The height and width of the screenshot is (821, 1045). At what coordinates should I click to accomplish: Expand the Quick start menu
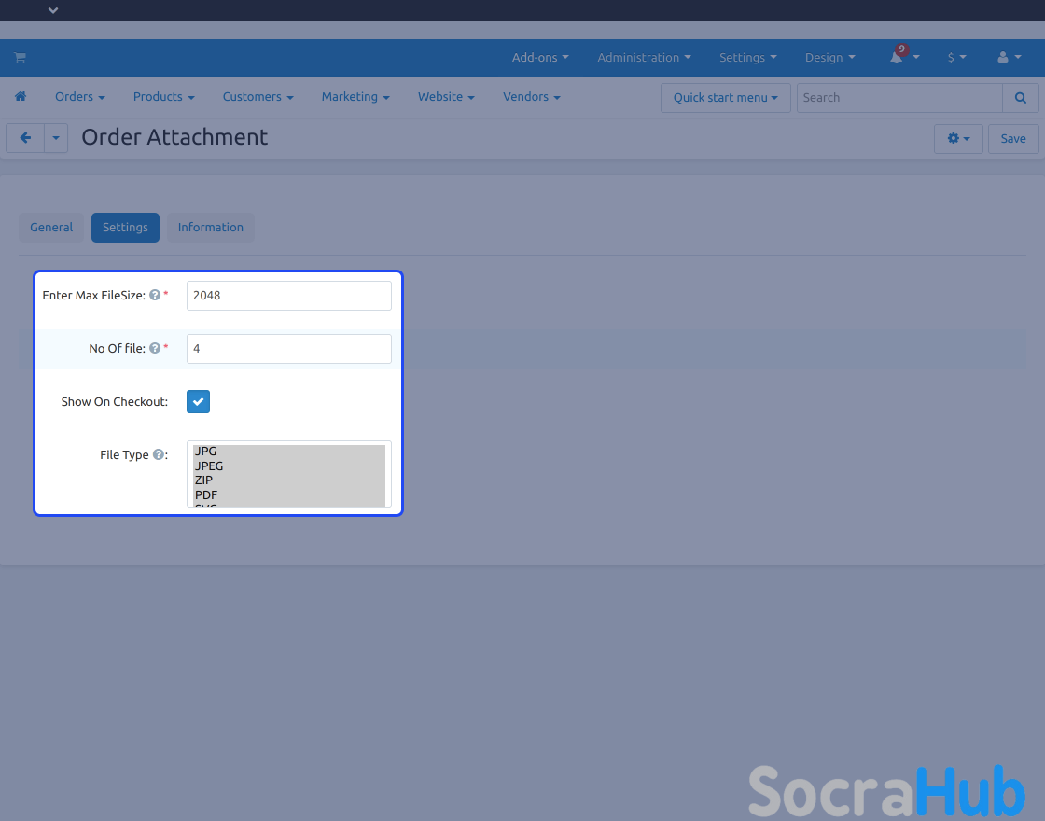(x=726, y=98)
